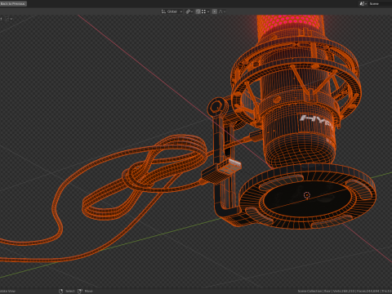Expand the snapping options dropdown arrow
This screenshot has height=294, width=392.
[x=208, y=11]
